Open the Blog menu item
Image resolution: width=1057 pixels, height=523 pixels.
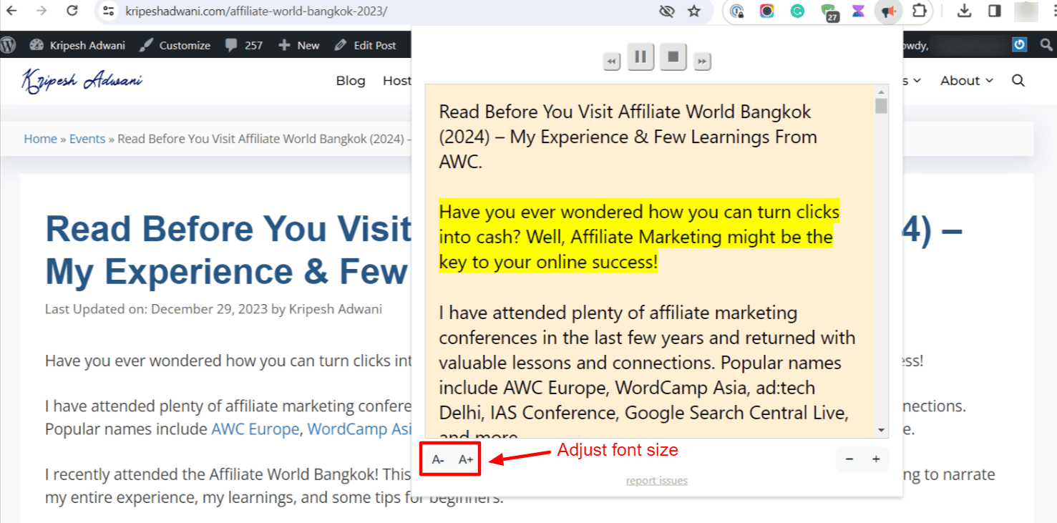pyautogui.click(x=351, y=81)
